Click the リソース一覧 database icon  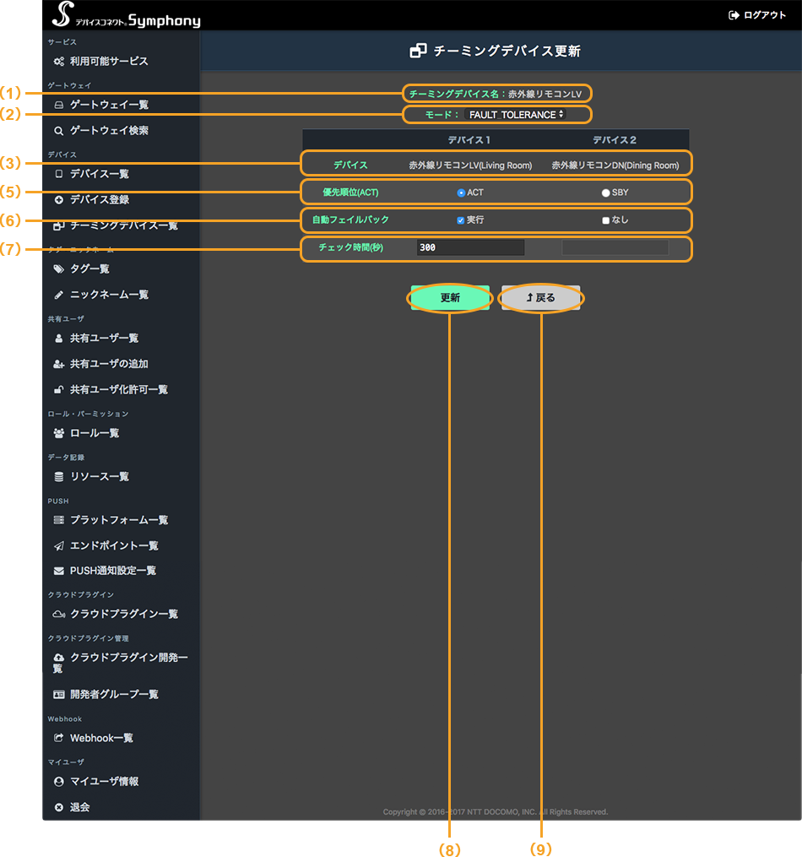tap(59, 476)
